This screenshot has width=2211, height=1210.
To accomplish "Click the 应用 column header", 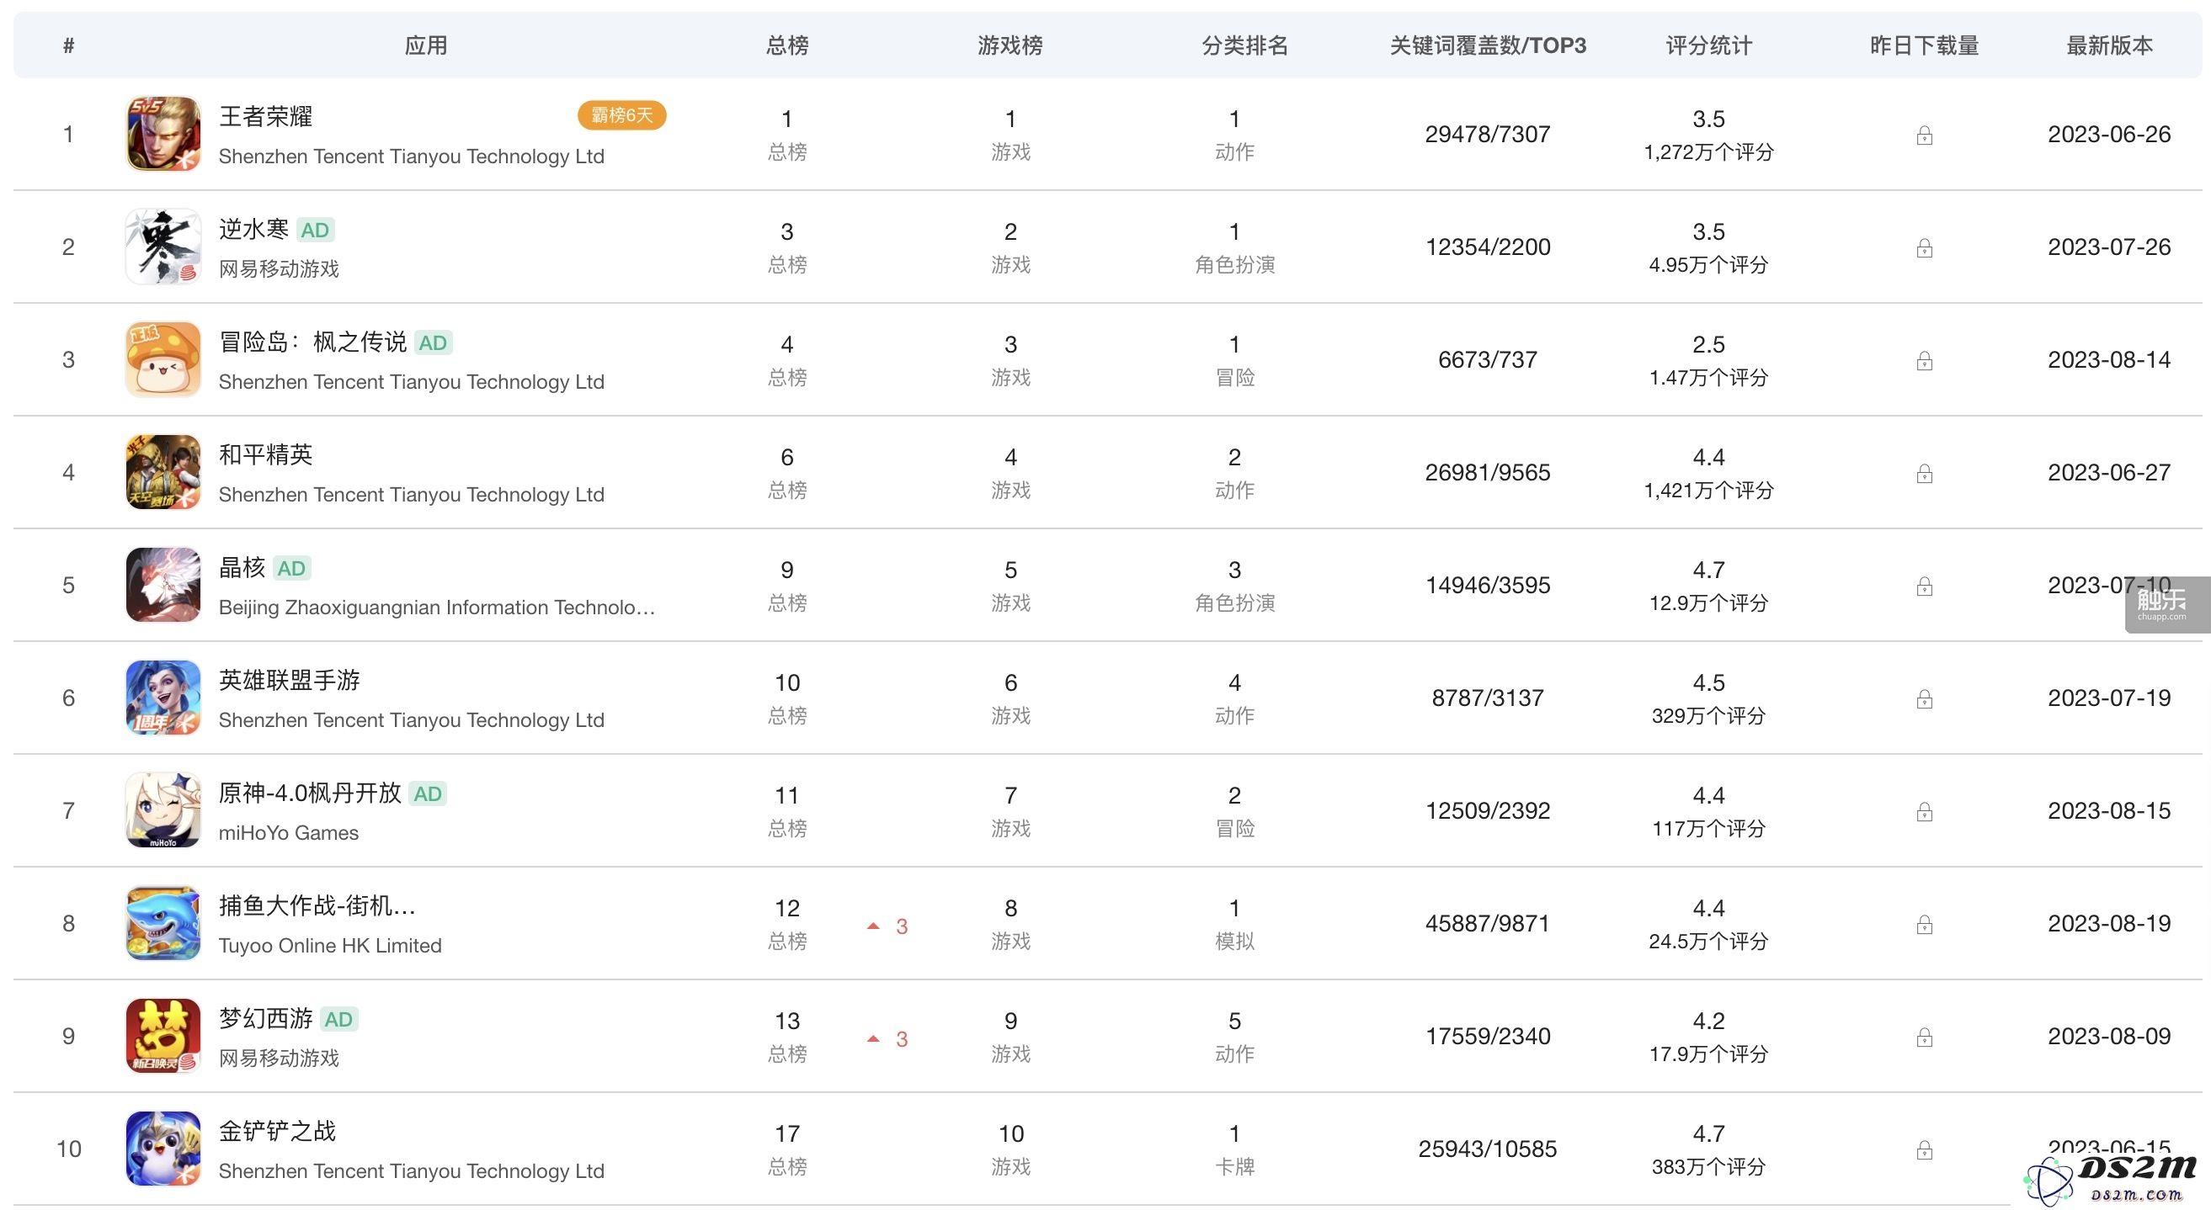I will point(426,45).
